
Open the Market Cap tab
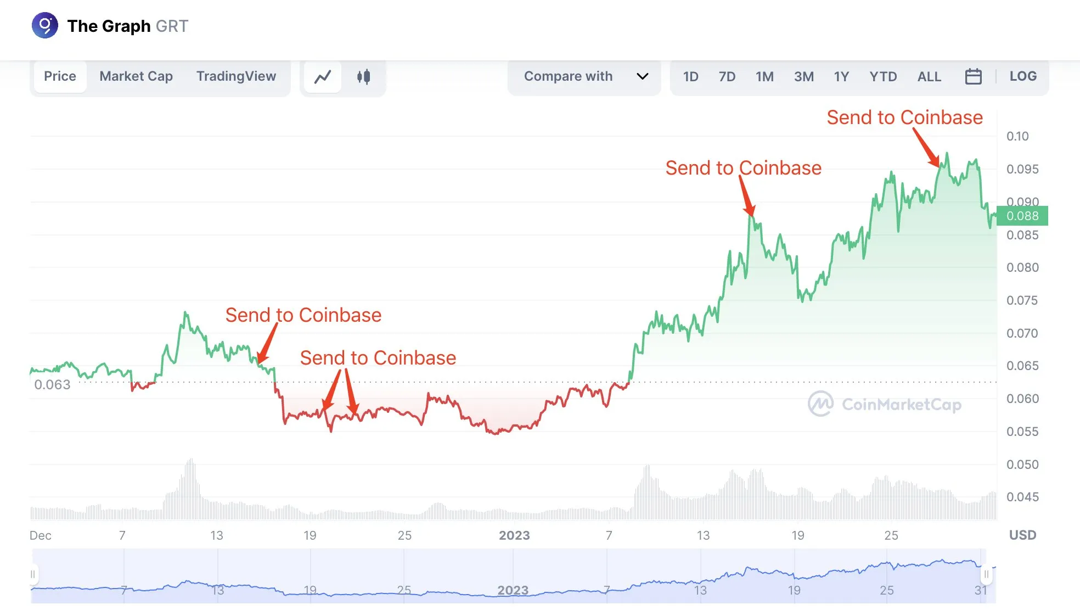click(136, 76)
